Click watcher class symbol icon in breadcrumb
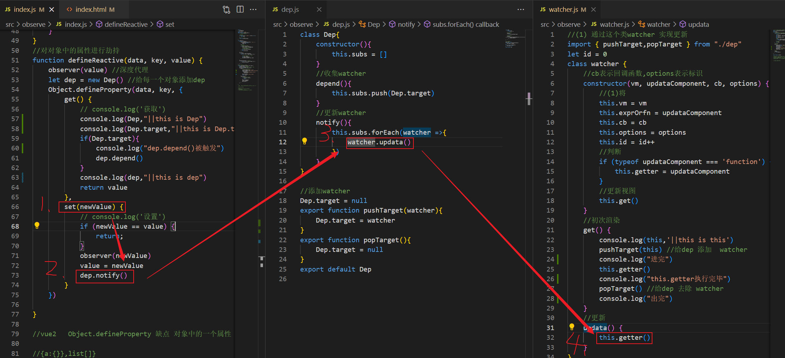This screenshot has width=785, height=358. point(642,24)
